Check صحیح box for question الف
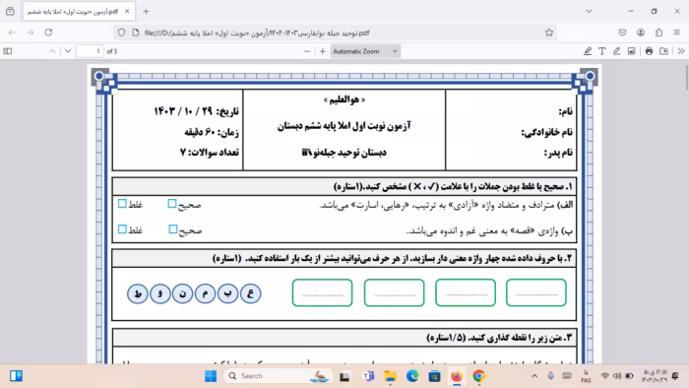 tap(172, 204)
